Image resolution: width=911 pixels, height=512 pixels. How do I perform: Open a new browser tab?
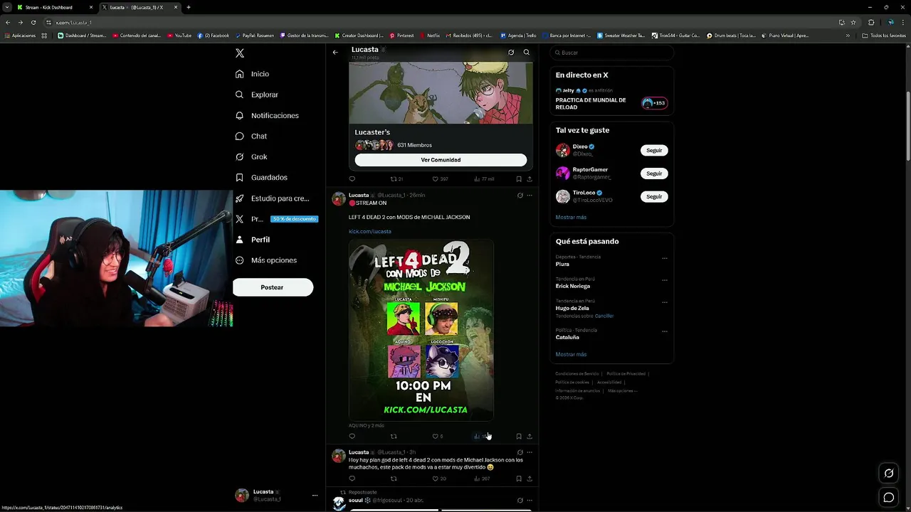click(x=189, y=7)
